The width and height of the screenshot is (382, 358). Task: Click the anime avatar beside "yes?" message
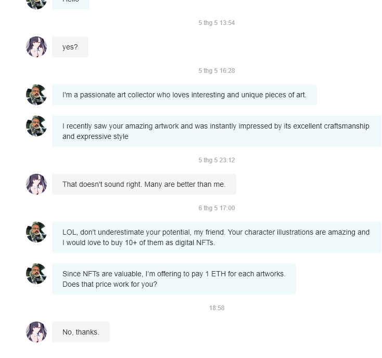click(36, 47)
